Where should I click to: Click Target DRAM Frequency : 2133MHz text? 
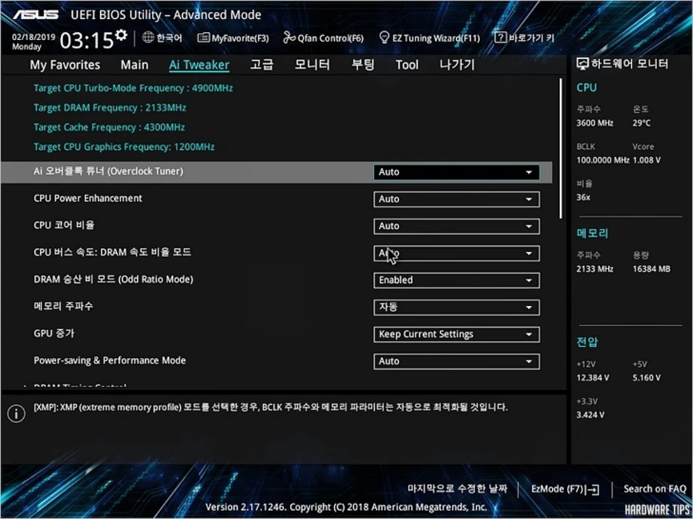pos(110,107)
